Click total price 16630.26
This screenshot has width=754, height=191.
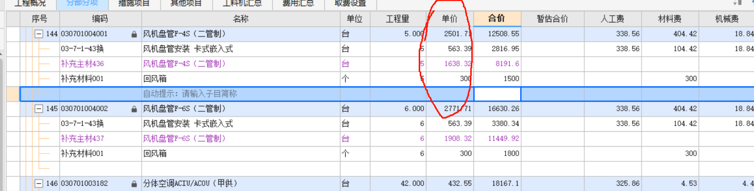point(504,109)
